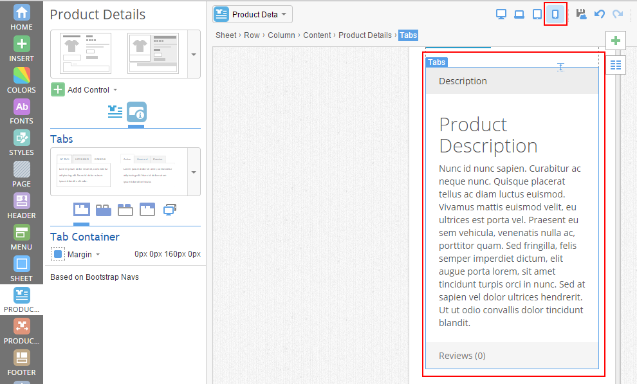Click the Tabs label on selected element
637x384 pixels.
click(437, 62)
